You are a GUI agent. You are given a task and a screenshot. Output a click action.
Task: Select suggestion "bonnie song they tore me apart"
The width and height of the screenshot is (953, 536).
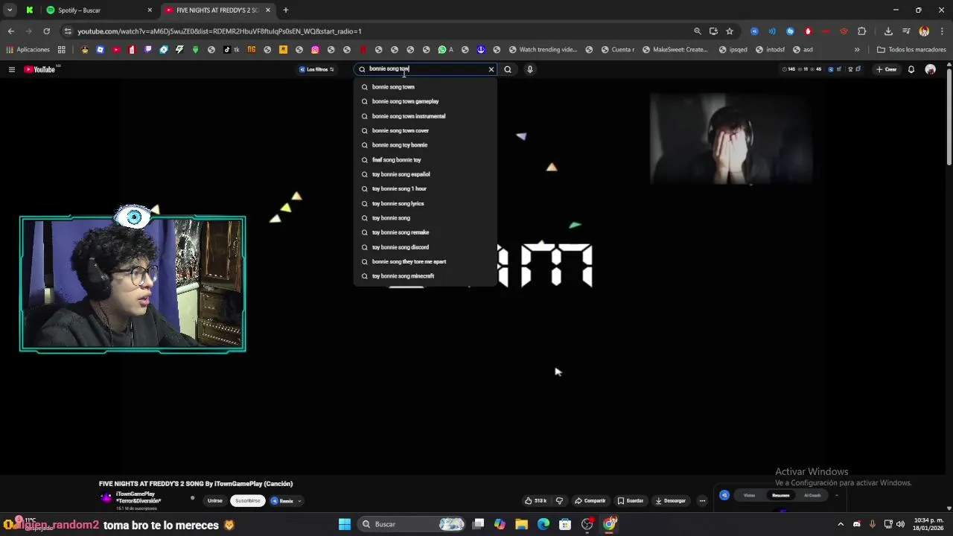tap(425, 261)
